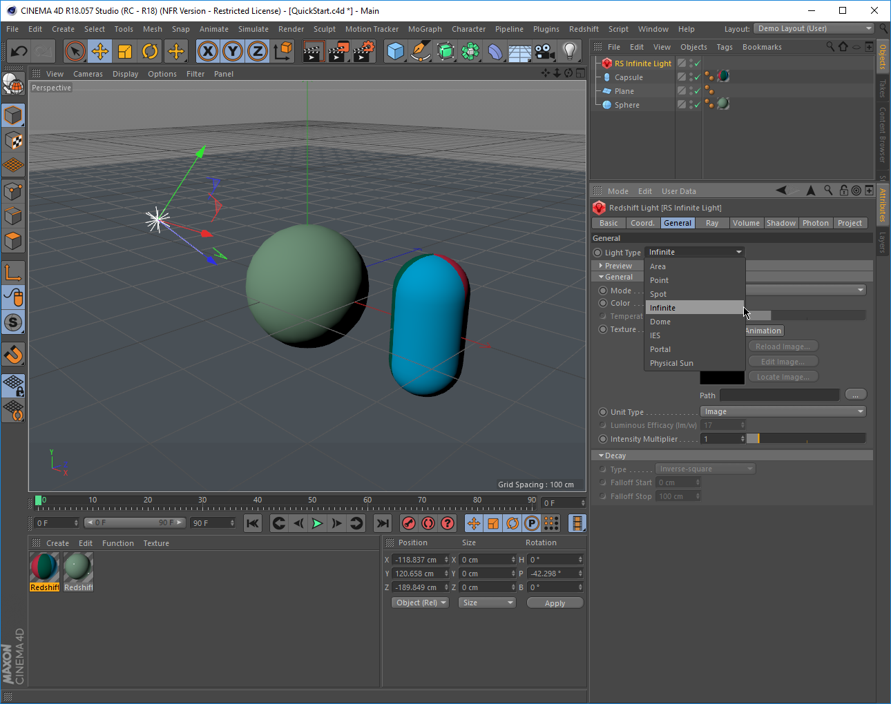Select the Scale tool

(125, 51)
